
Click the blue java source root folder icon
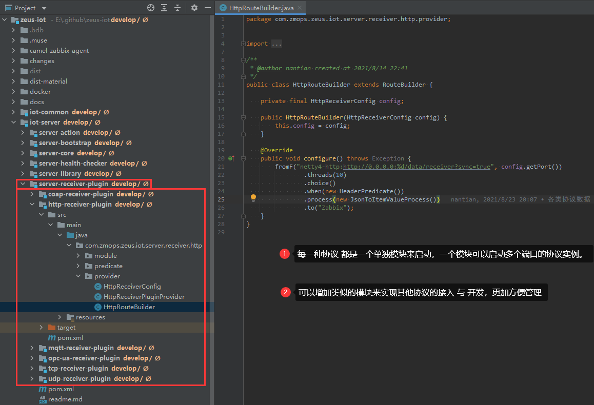(x=70, y=235)
